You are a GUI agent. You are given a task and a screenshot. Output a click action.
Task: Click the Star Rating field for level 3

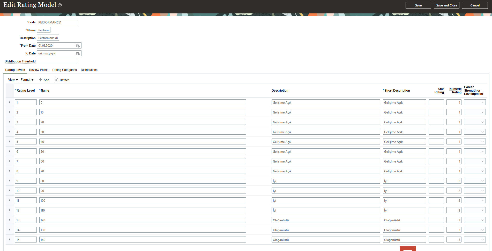pos(436,122)
